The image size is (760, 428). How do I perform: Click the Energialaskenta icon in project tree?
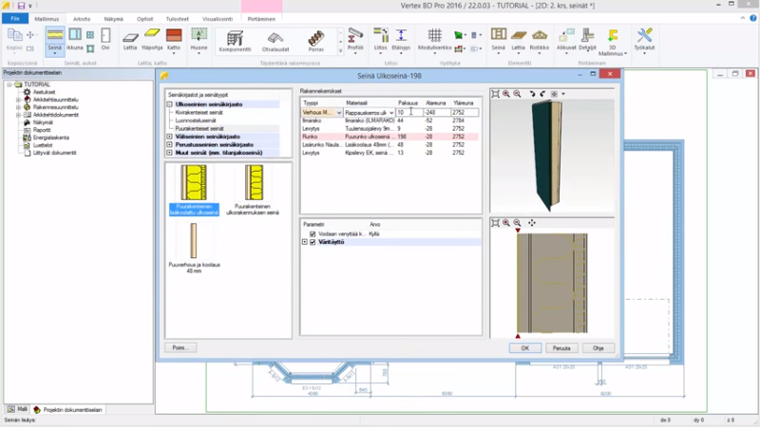[x=28, y=138]
